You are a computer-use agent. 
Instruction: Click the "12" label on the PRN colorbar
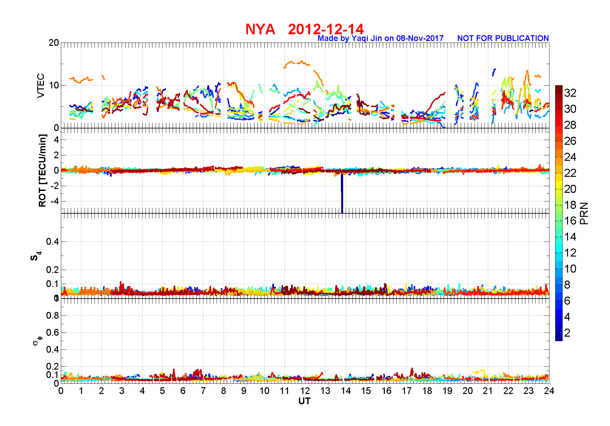tap(570, 253)
